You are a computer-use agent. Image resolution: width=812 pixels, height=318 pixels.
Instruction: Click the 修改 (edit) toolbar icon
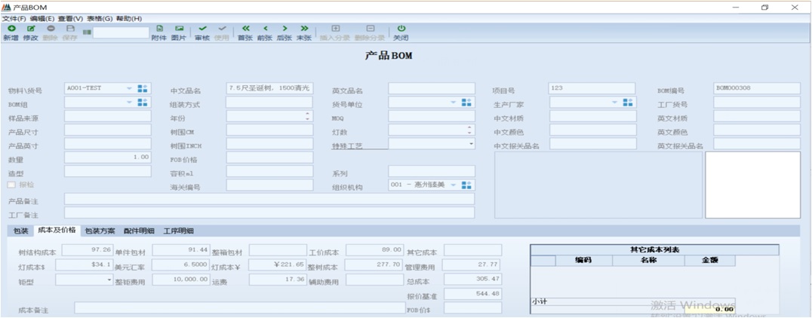(30, 29)
